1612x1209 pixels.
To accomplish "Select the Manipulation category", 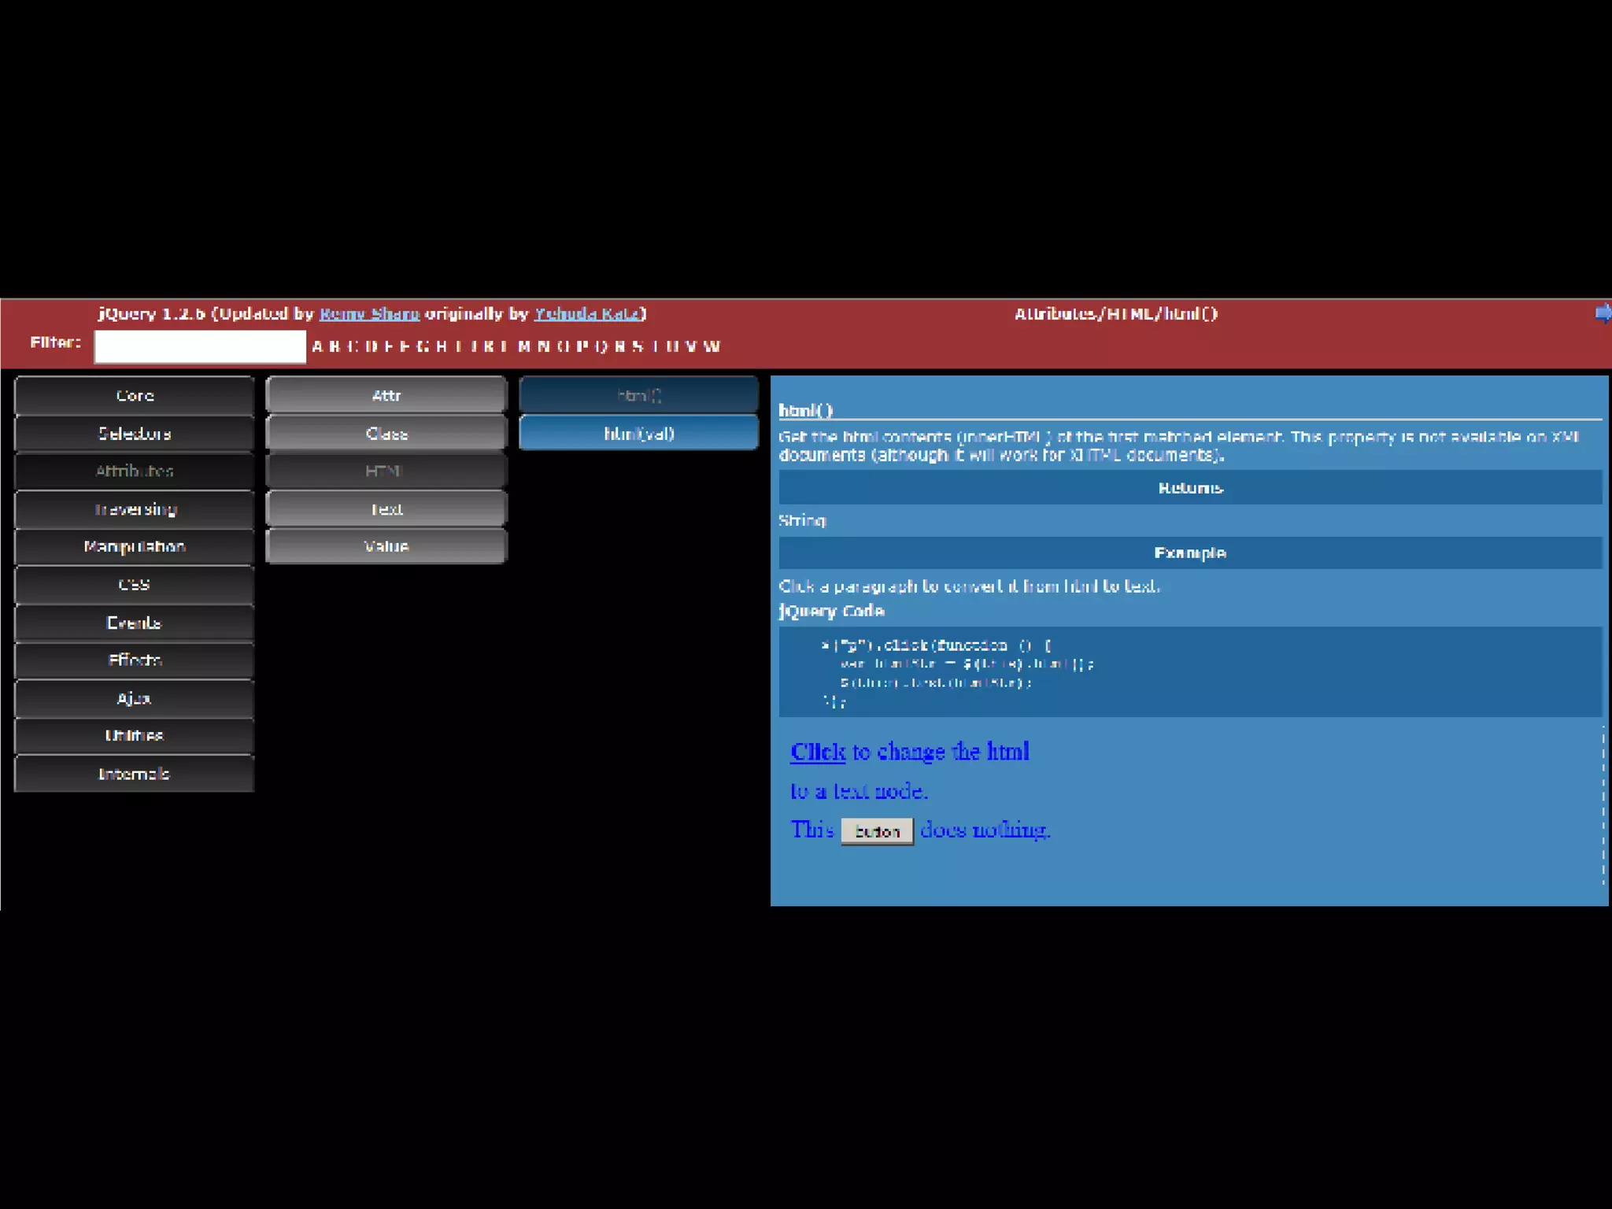I will (x=135, y=547).
